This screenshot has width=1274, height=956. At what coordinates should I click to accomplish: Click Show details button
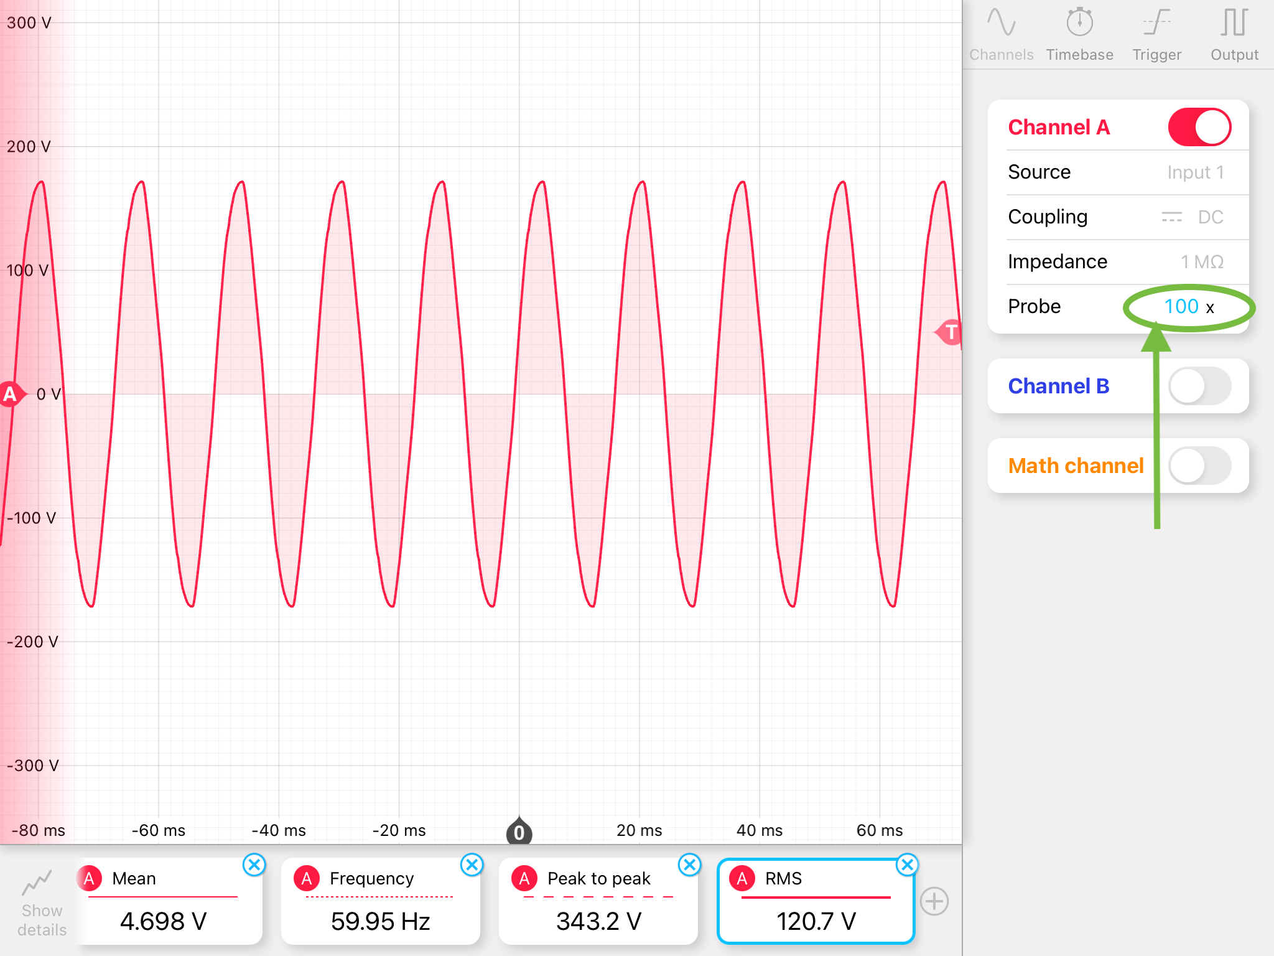[x=41, y=902]
